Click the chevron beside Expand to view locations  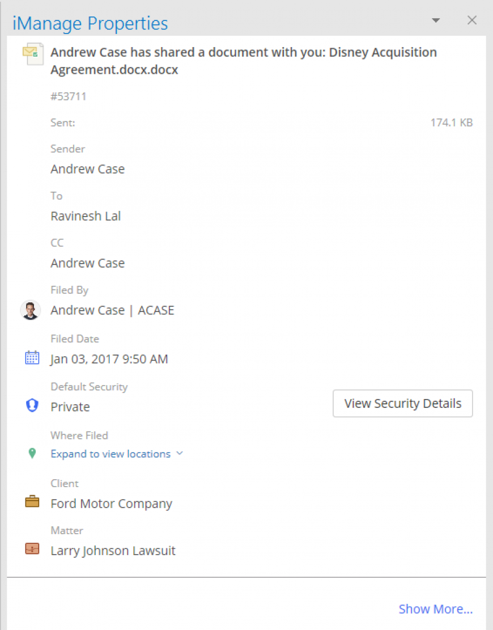click(180, 453)
